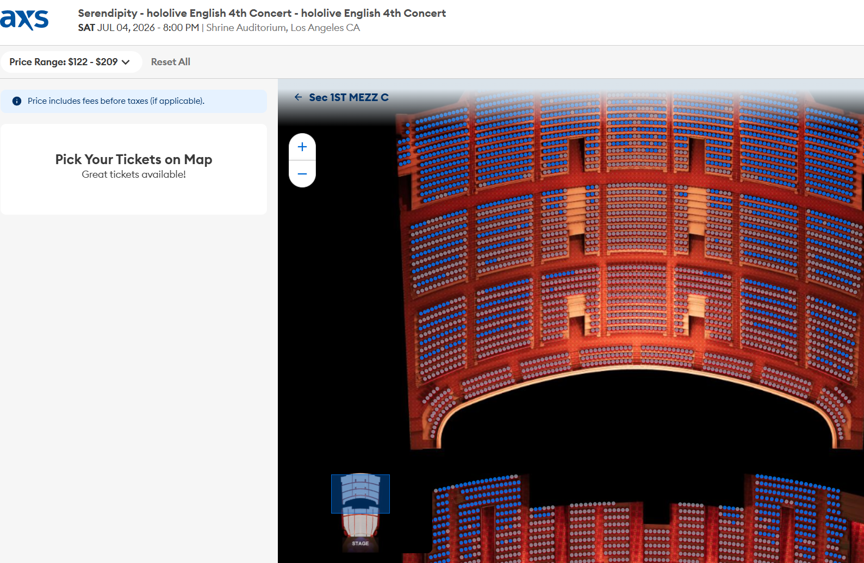Click the Sec 1ST MEZZ C label
The width and height of the screenshot is (864, 563).
click(349, 97)
